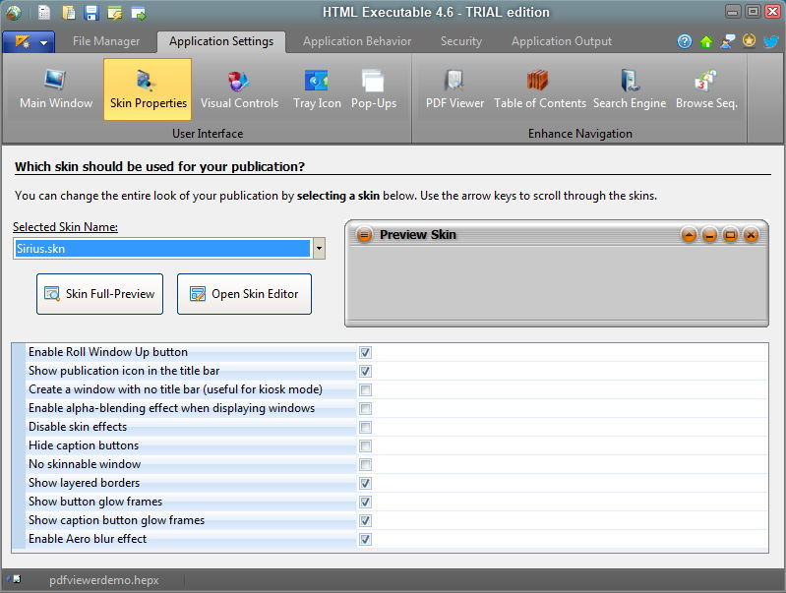Open the blue application menu dropdown button
786x593 pixels.
point(29,42)
